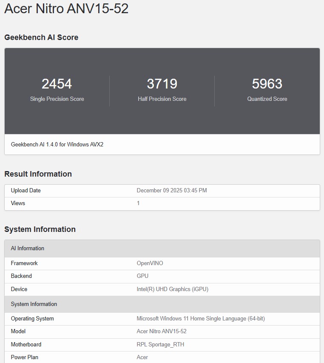Viewport: 324px width, 363px height.
Task: Click the Views row label
Action: [x=18, y=203]
